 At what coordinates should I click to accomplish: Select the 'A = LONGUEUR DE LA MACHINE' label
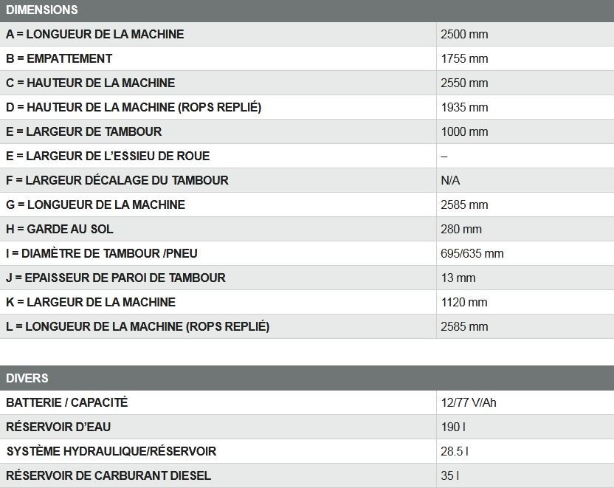(95, 34)
